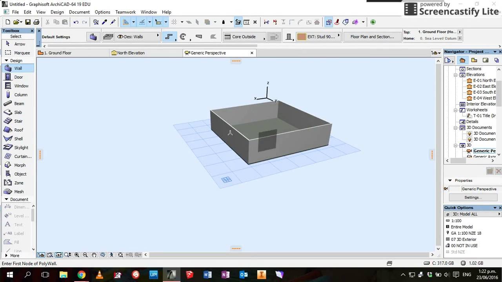
Task: Click the EXT: Stud composite color swatch
Action: (x=301, y=37)
